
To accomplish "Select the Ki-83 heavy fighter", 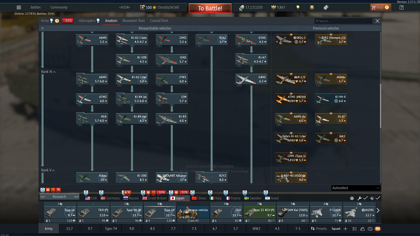I will click(172, 119).
